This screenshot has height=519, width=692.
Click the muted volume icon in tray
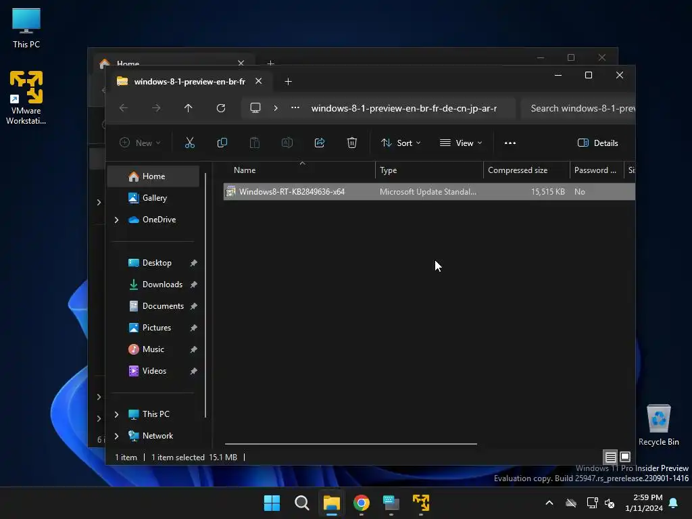610,503
